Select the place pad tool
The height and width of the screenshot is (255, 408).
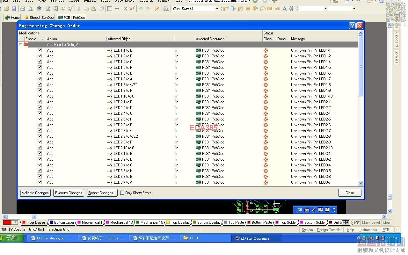point(248,9)
